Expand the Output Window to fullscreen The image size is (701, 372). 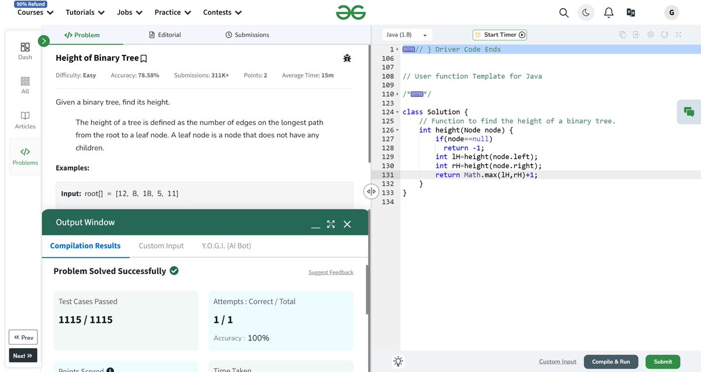pos(331,224)
